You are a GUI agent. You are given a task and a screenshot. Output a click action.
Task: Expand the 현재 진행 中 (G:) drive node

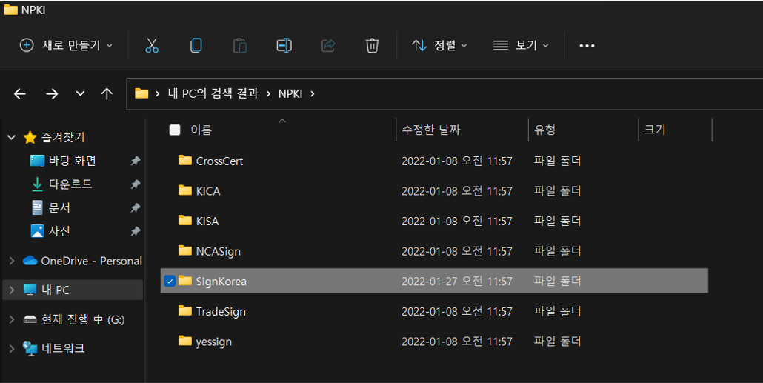[12, 320]
